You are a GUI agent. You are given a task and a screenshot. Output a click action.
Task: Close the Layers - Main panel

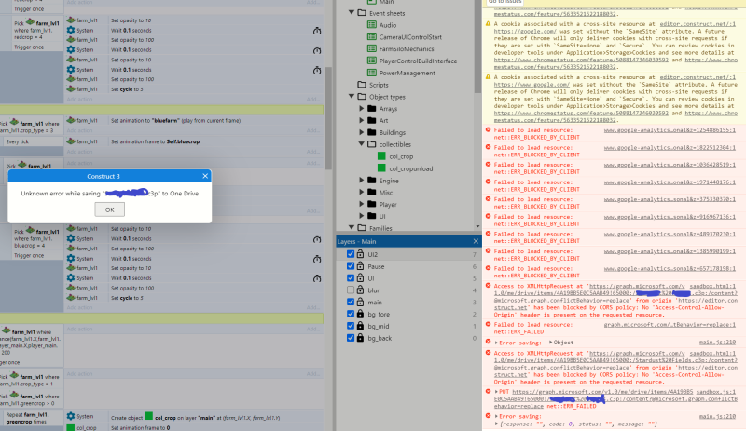[x=476, y=241]
